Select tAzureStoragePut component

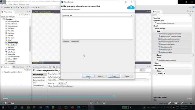pyautogui.click(x=166, y=52)
